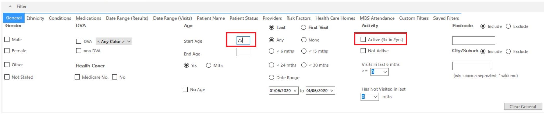The image size is (544, 114).
Task: Open Visits in last 6 mths dropdown
Action: (379, 72)
